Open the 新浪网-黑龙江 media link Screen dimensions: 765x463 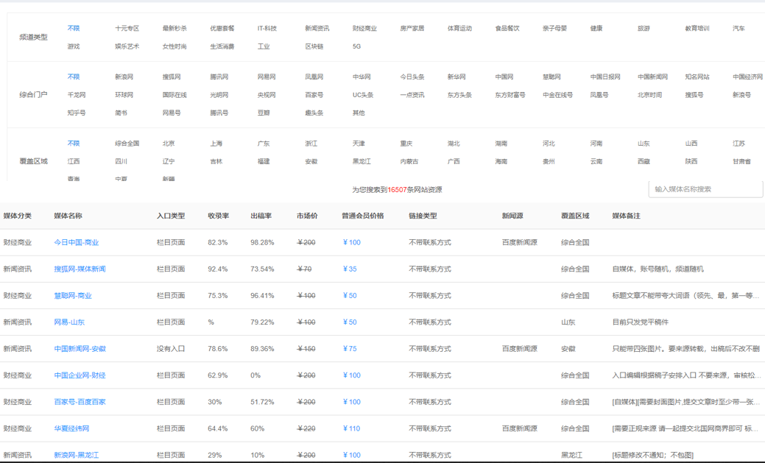pyautogui.click(x=76, y=455)
